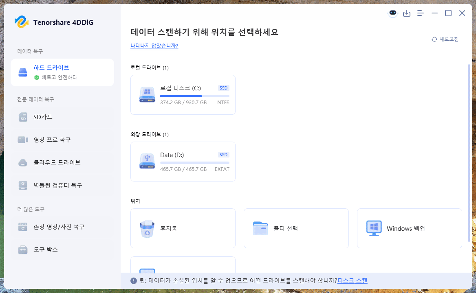The height and width of the screenshot is (293, 476).
Task: Minimize the 4DDiG window
Action: click(x=434, y=13)
